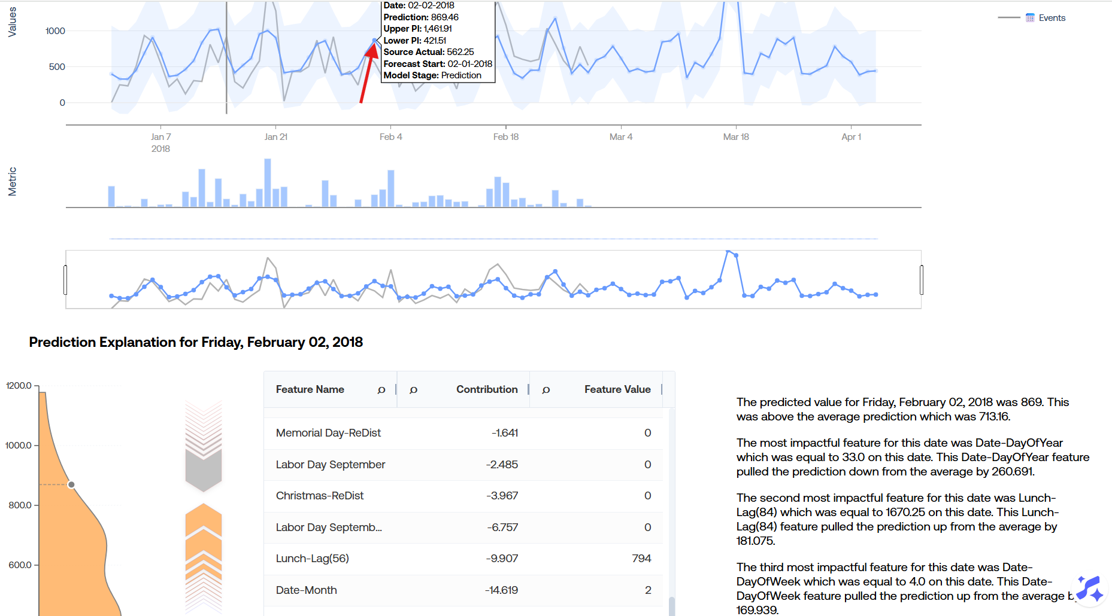
Task: Click the Events calendar icon in legend
Action: point(1030,18)
